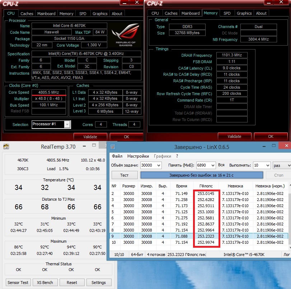
Task: Select SPD tab in left CPU-Z window
Action: [x=83, y=14]
